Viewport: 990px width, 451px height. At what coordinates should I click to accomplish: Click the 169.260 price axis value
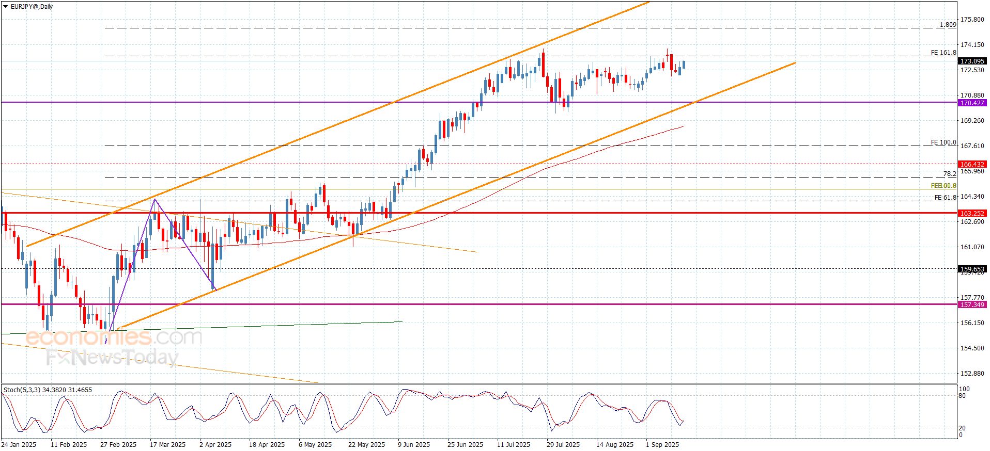pos(972,120)
